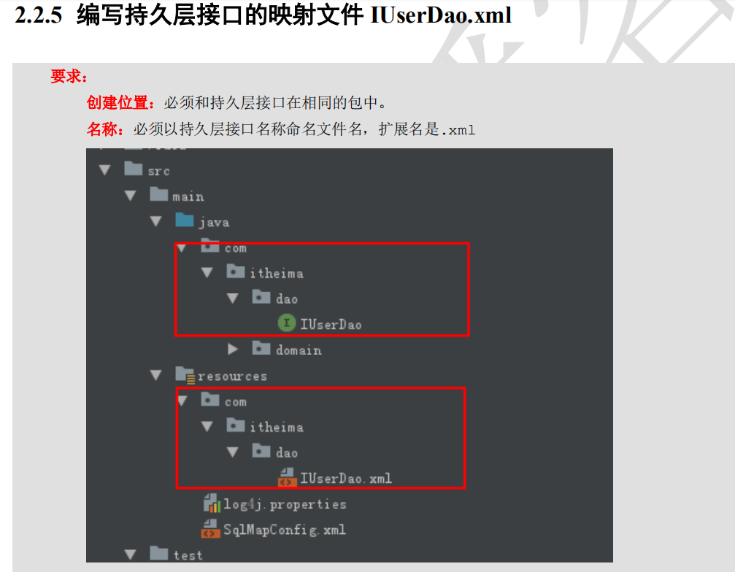Click the src folder icon
735x572 pixels.
point(133,169)
